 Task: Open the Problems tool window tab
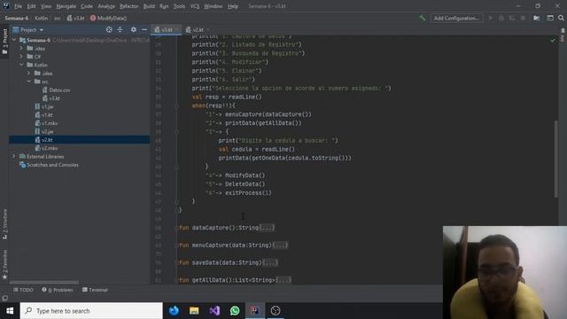[58, 290]
